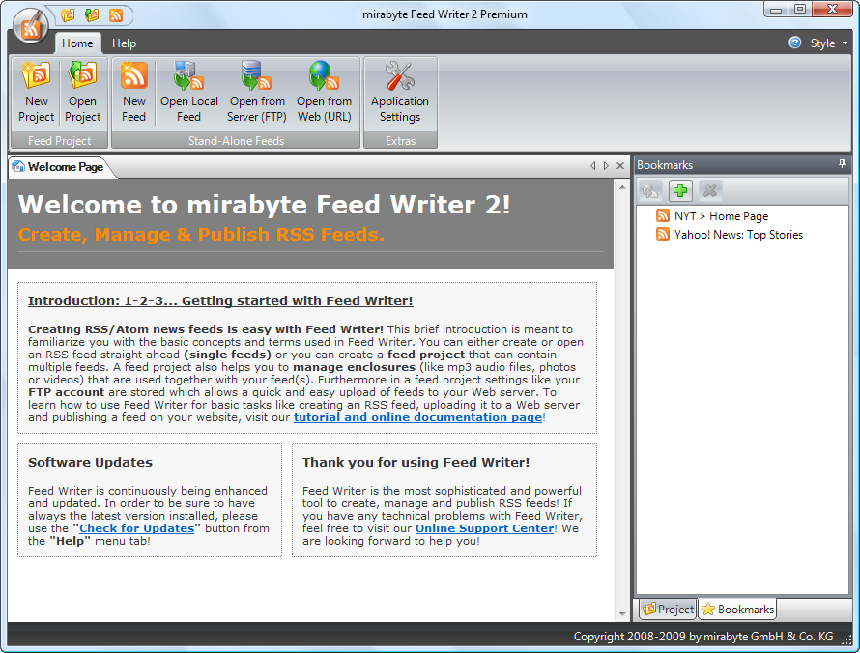This screenshot has width=860, height=653.
Task: Add a bookmark with the green plus
Action: click(x=682, y=191)
